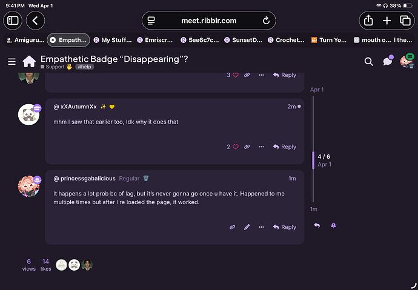Tap the meet.ribblr.com address field
The width and height of the screenshot is (418, 290).
coord(208,21)
